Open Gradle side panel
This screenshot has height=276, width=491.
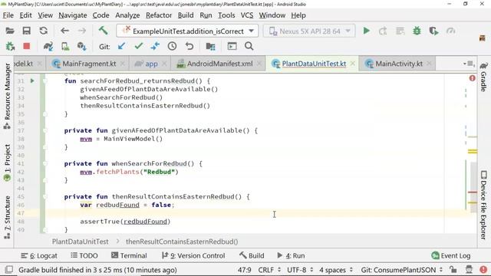484,77
